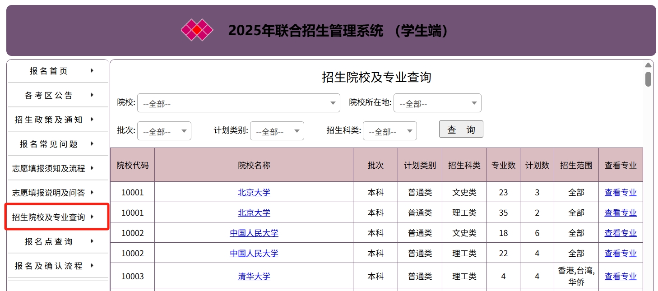Screen dimensions: 658x291
Task: Open 查看专业 link for 清华大学
Action: pos(621,276)
